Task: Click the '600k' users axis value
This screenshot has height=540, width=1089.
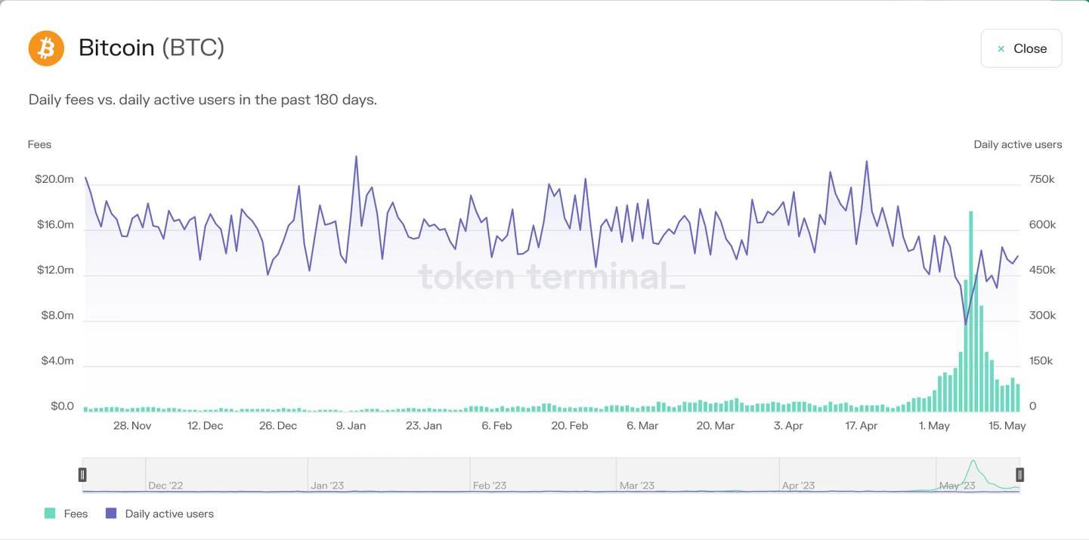Action: (1043, 224)
